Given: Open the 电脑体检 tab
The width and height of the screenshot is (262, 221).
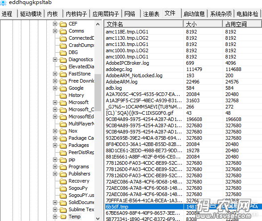Looking at the screenshot, I should click(247, 13).
